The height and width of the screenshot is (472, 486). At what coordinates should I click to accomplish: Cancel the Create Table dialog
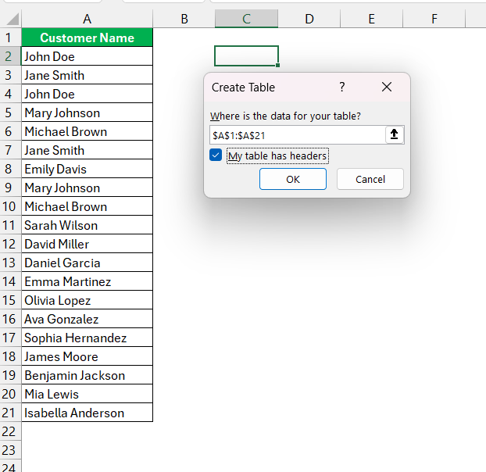(370, 179)
